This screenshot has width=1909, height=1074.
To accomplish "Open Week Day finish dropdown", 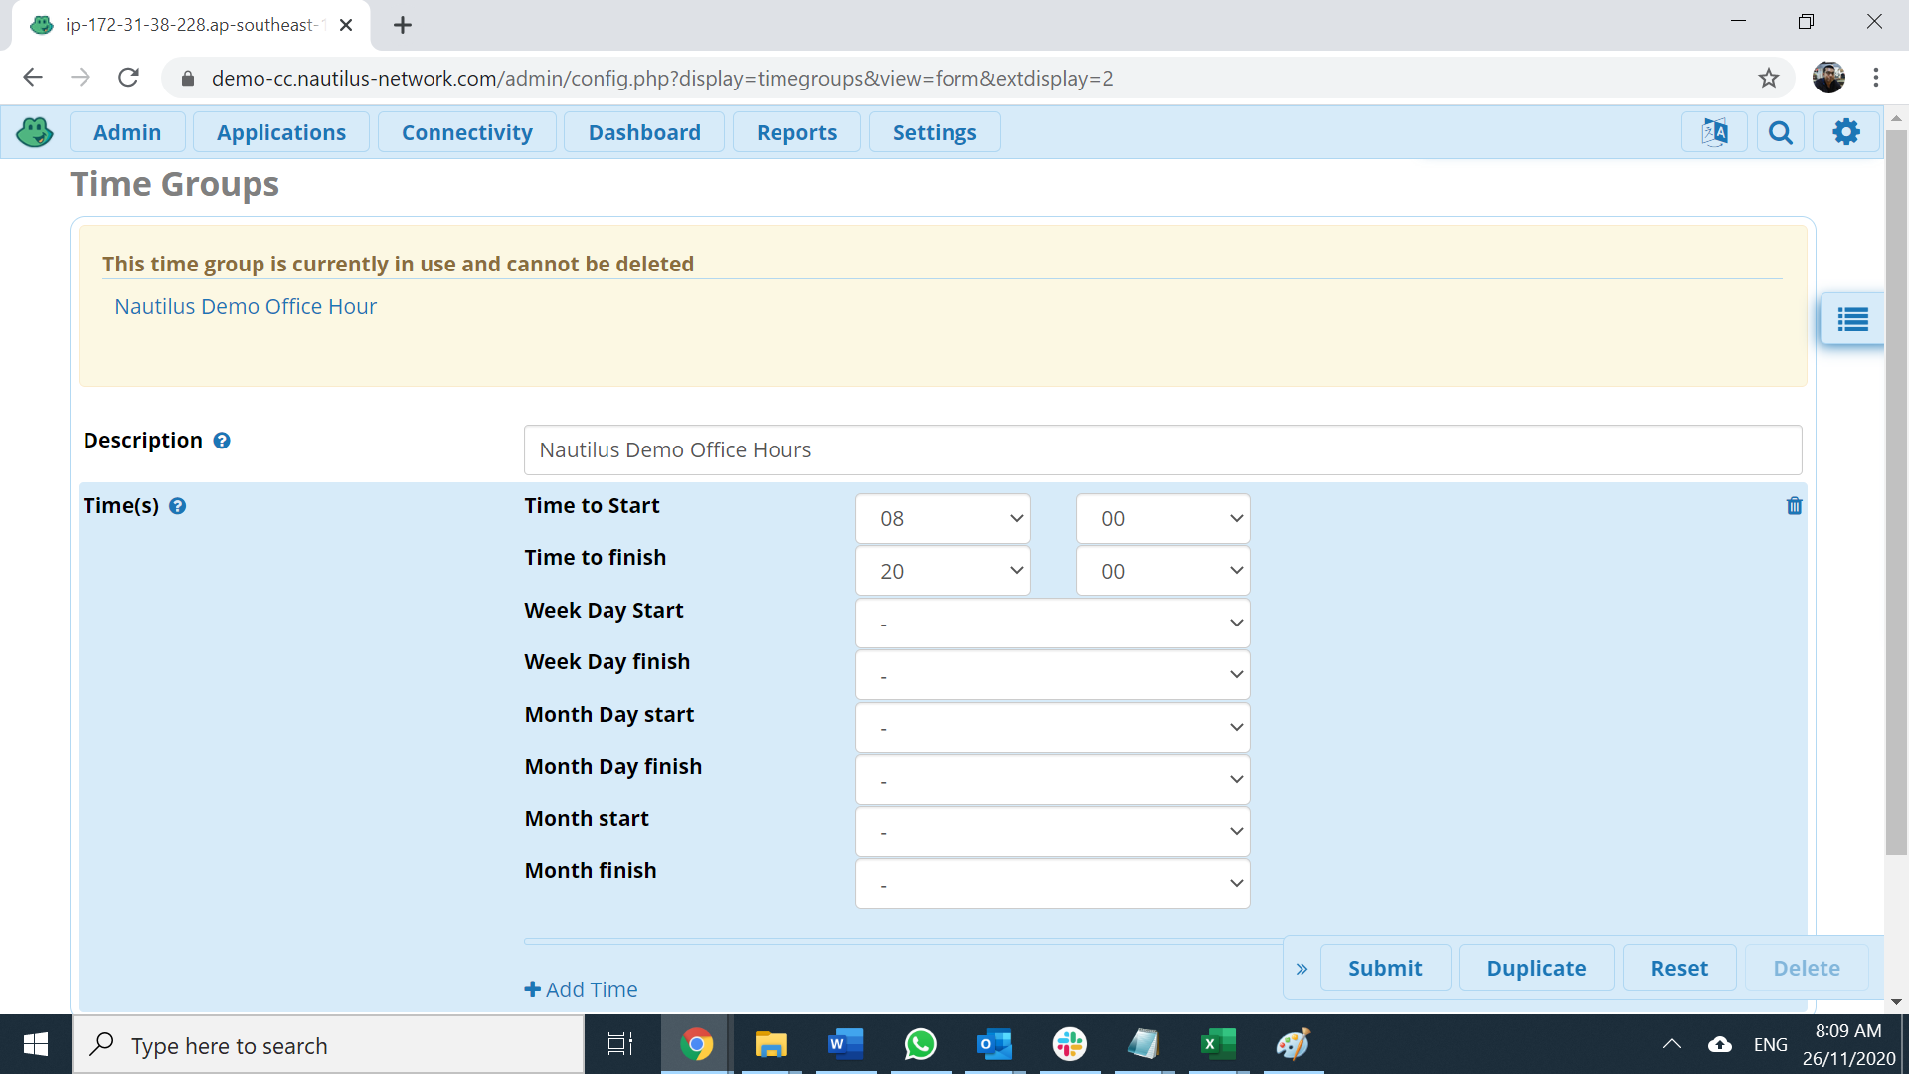I will pos(1052,675).
